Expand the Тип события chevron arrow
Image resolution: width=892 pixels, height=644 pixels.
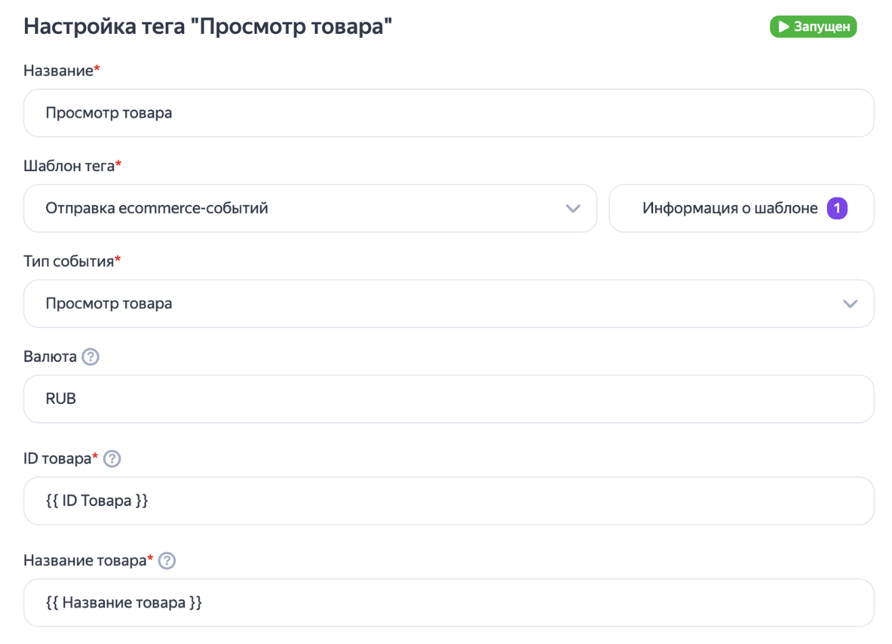coord(850,304)
